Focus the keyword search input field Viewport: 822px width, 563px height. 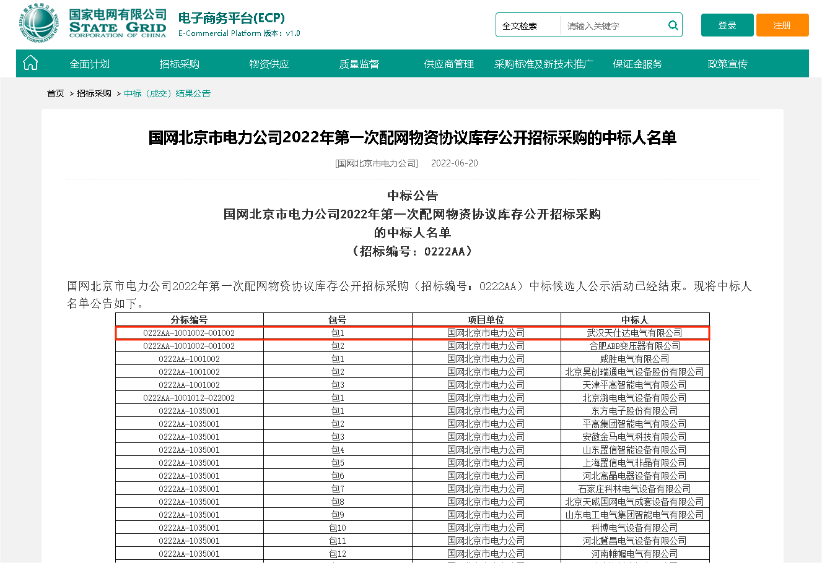[x=613, y=26]
